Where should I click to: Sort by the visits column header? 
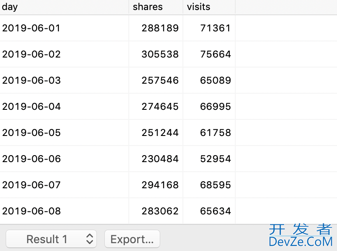(209, 7)
